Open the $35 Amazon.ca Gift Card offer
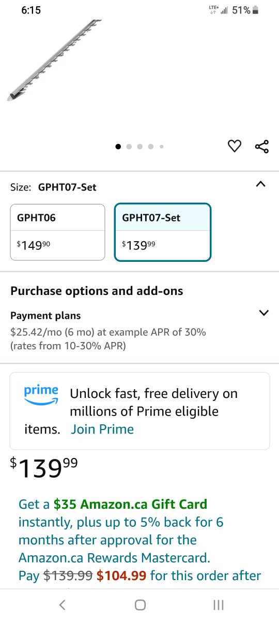279x621 pixels. click(x=130, y=504)
